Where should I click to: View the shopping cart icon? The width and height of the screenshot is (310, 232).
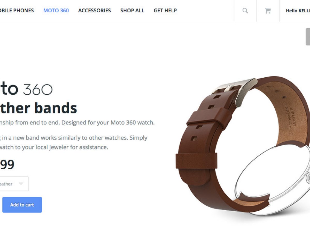click(268, 11)
